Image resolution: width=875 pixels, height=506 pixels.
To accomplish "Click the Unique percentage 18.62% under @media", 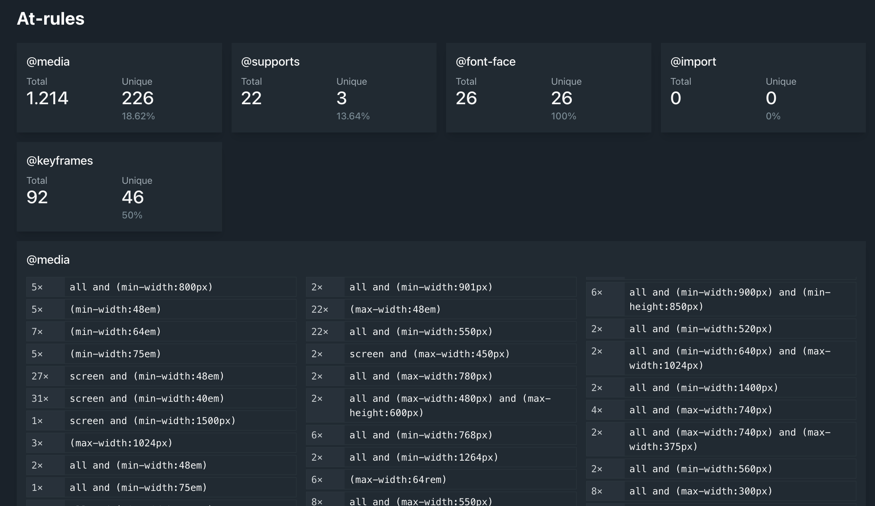I will coord(138,116).
